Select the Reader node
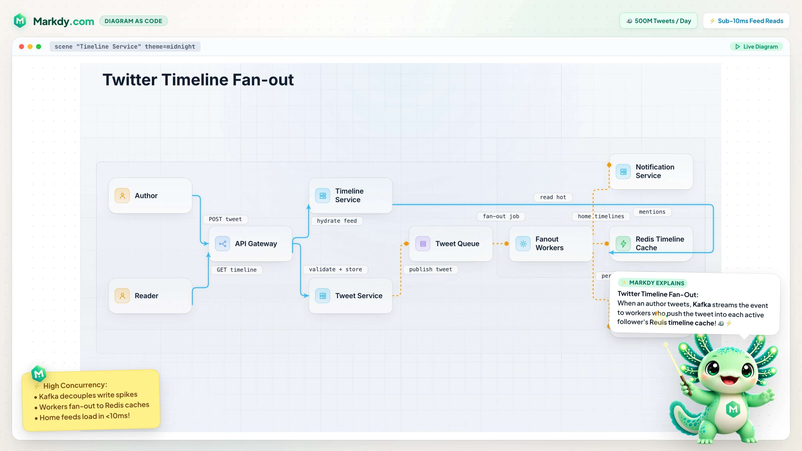This screenshot has width=802, height=451. (x=150, y=296)
